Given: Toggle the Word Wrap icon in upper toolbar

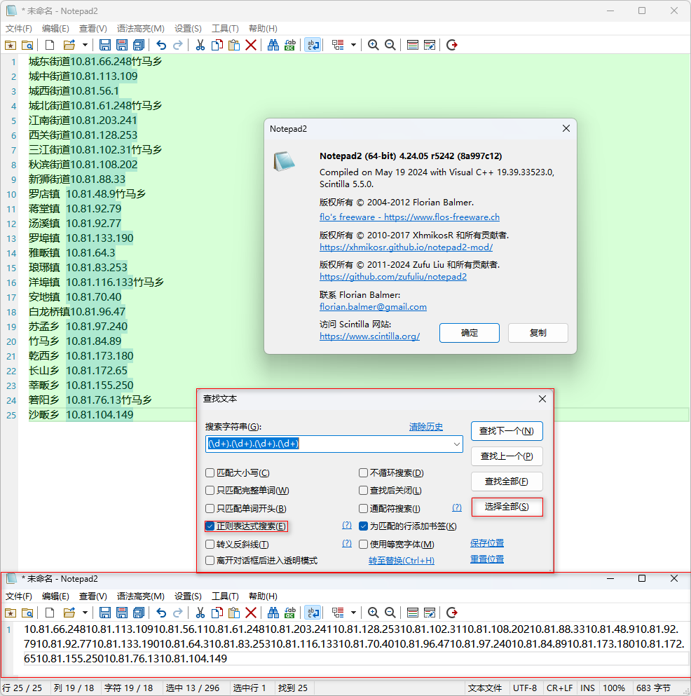Looking at the screenshot, I should pyautogui.click(x=313, y=45).
